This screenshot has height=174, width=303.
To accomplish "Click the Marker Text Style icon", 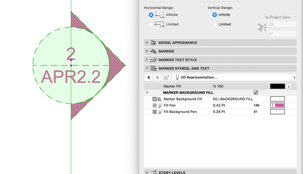I will (x=154, y=60).
